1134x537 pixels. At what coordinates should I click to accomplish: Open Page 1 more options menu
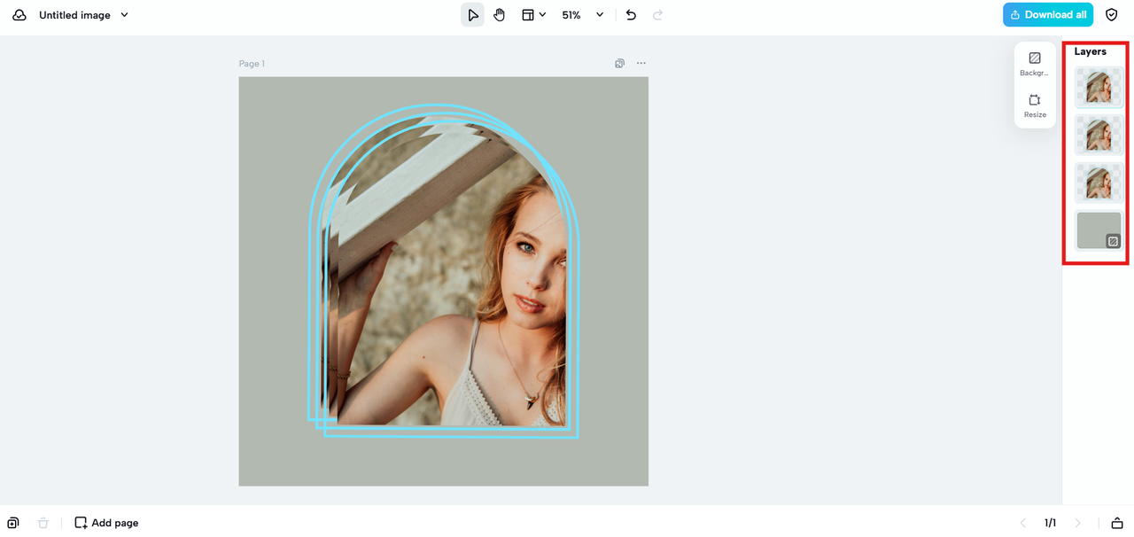641,64
